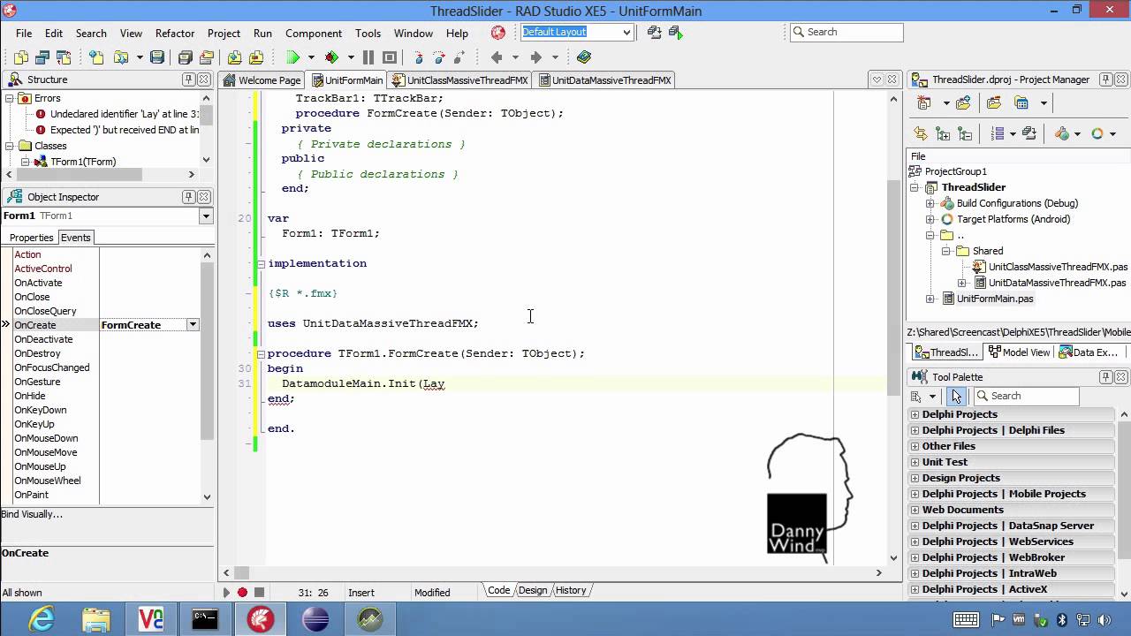Open the Eclipse taskbar icon
The width and height of the screenshot is (1131, 636).
click(x=315, y=619)
